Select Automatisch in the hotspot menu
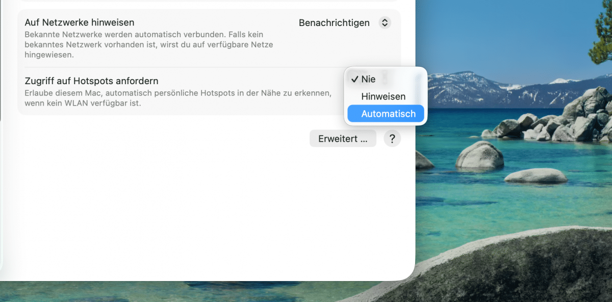The width and height of the screenshot is (612, 302). click(388, 114)
